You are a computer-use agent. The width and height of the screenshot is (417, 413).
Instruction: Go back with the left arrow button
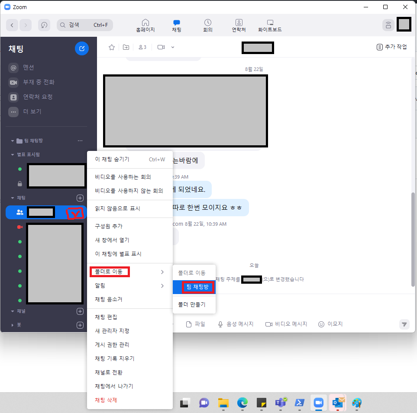pyautogui.click(x=12, y=25)
